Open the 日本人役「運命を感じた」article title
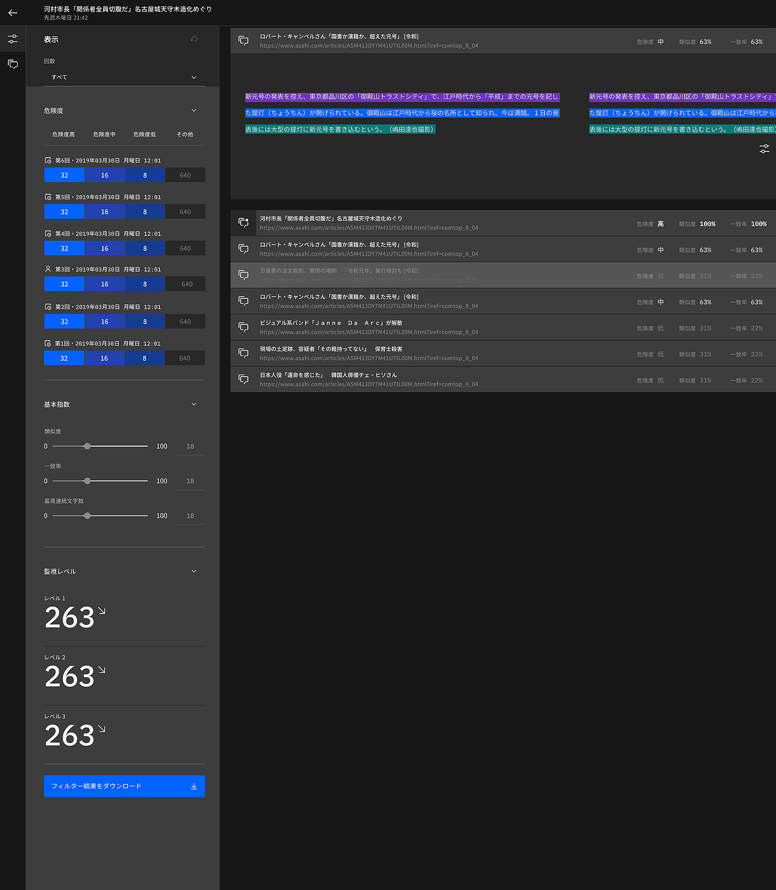Screen dimensions: 776x890 point(329,375)
